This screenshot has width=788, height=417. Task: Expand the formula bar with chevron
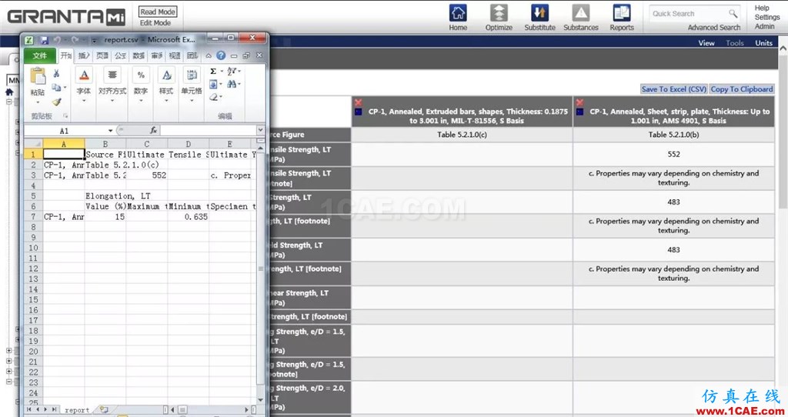click(260, 130)
